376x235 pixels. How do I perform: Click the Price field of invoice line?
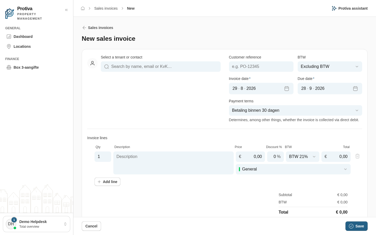[250, 157]
